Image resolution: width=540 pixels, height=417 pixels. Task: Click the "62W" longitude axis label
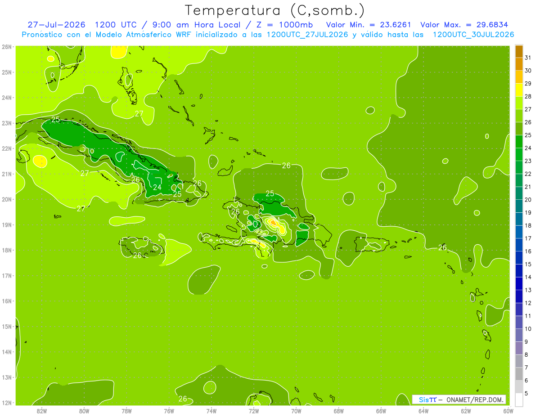(x=466, y=410)
